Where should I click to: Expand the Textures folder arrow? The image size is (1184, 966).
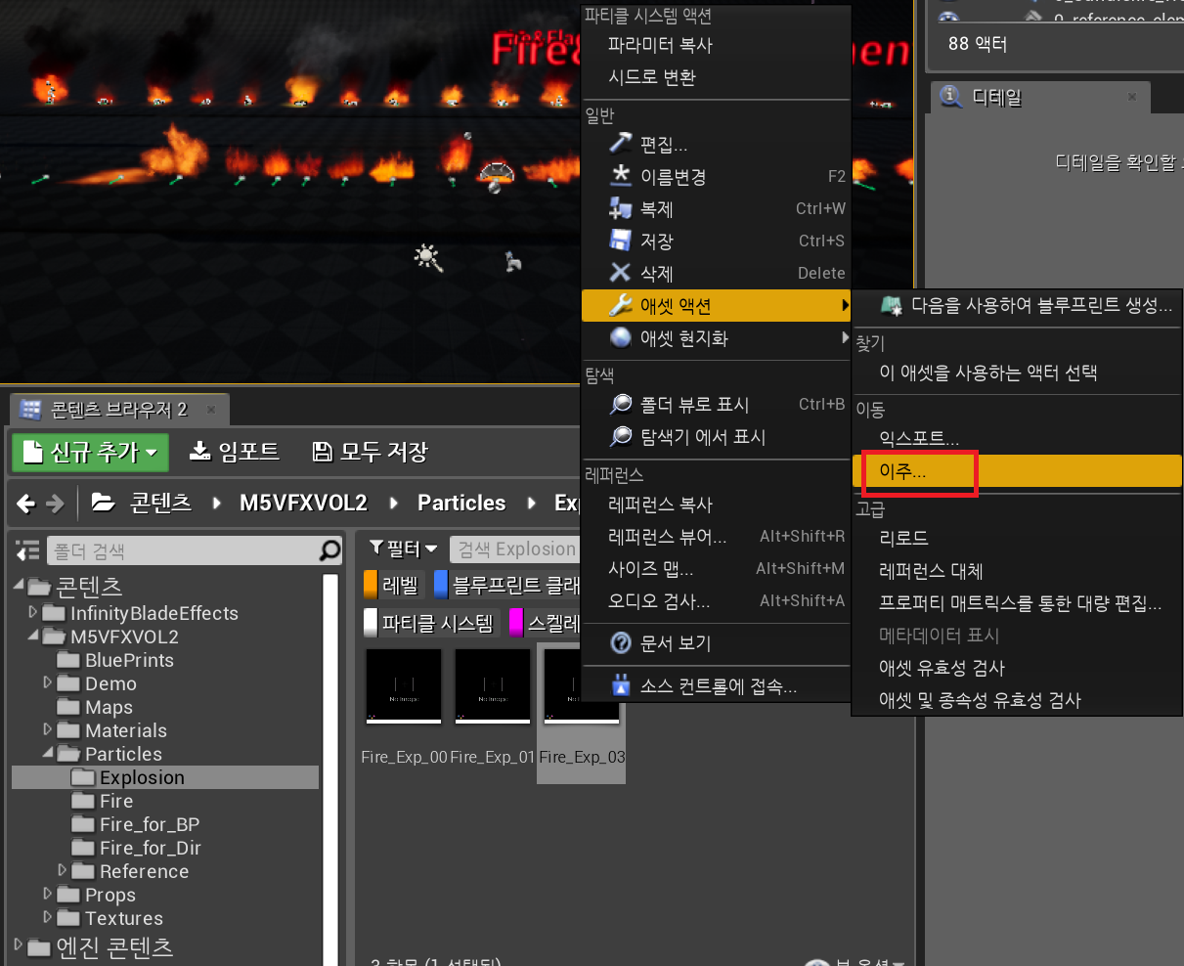coord(48,917)
